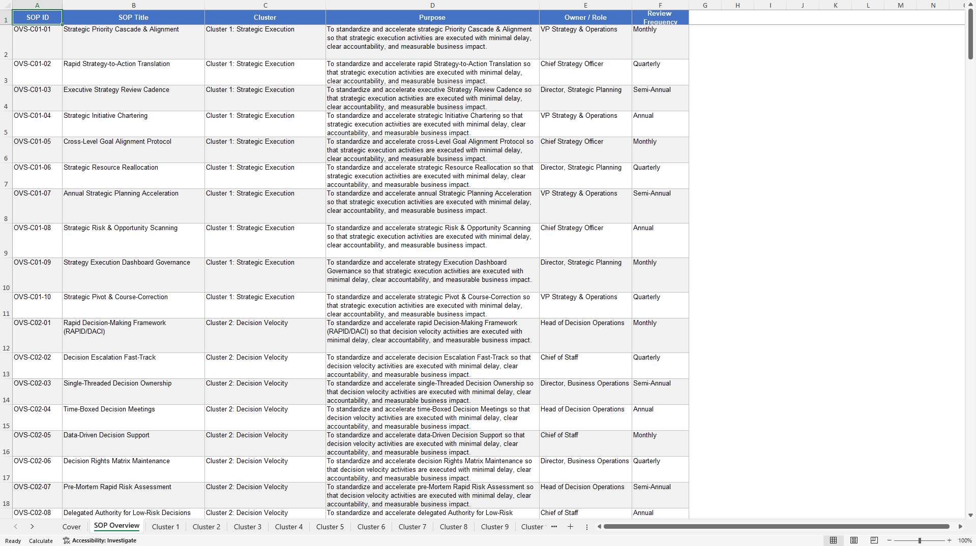The width and height of the screenshot is (976, 546).
Task: Open the Cluster 9 sheet tab
Action: point(495,527)
